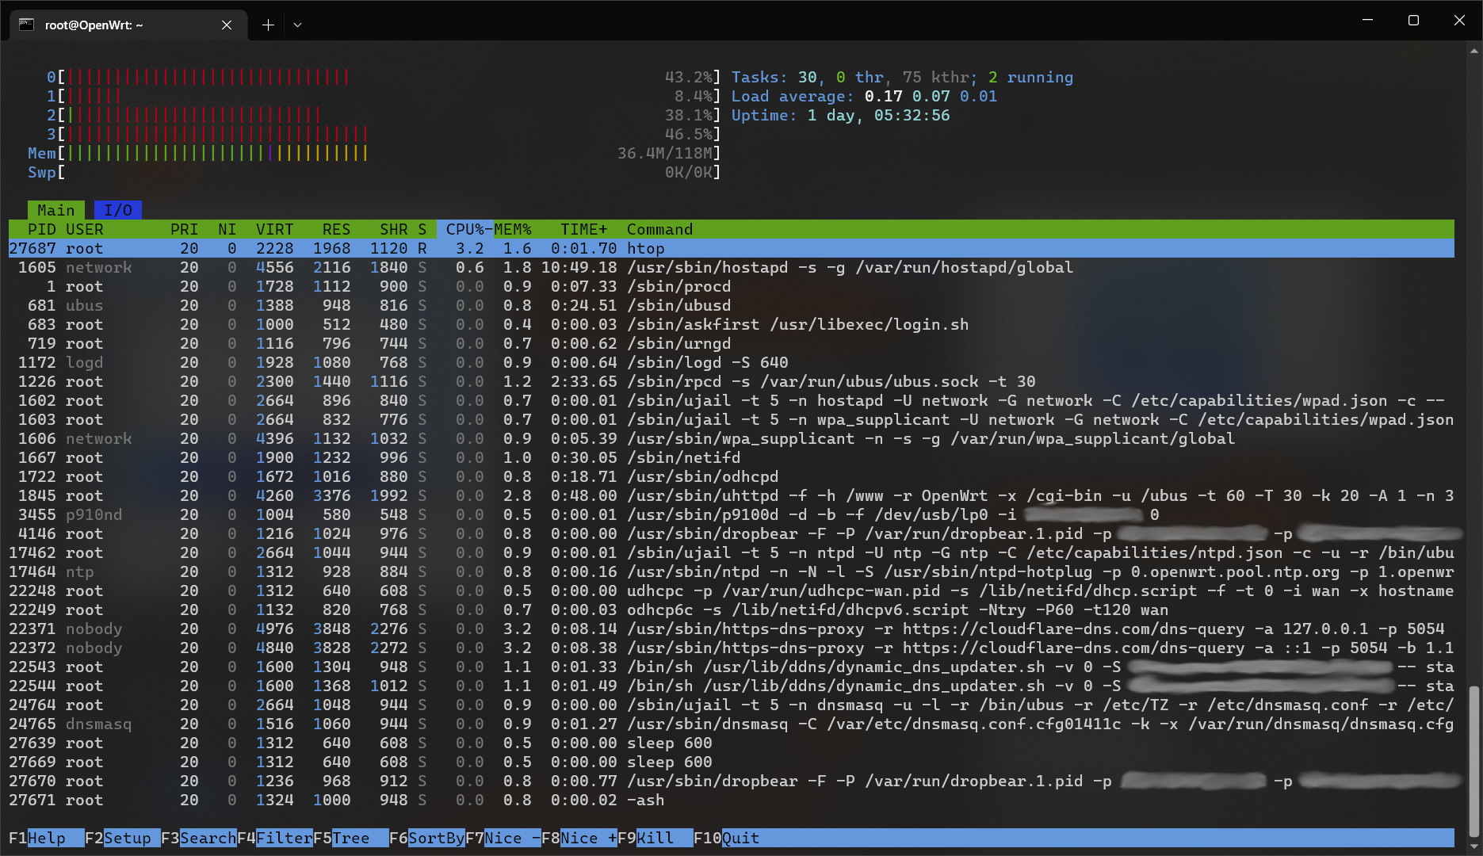Select the /sbin/urngd process row
Screen dimensions: 1483x856
[731, 343]
